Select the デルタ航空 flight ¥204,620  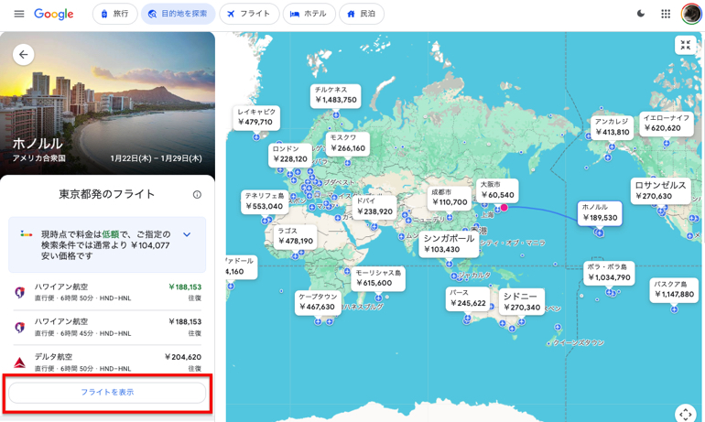click(107, 361)
